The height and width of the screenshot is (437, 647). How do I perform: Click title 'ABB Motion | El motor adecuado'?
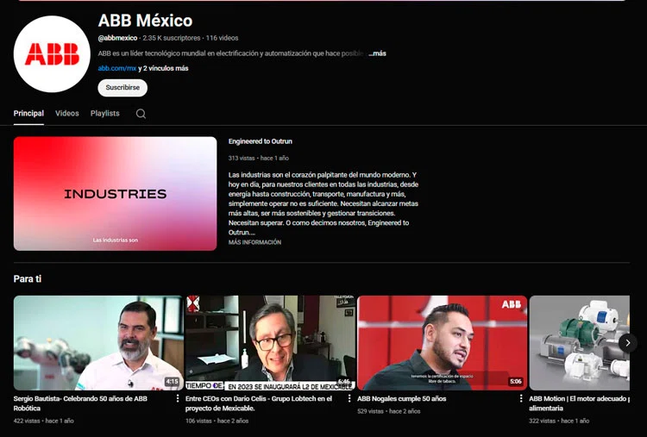coord(580,403)
